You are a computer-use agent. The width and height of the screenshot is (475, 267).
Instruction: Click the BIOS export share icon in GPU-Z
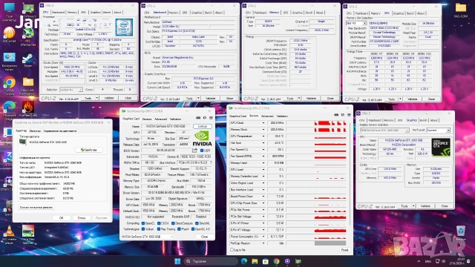tap(194, 151)
